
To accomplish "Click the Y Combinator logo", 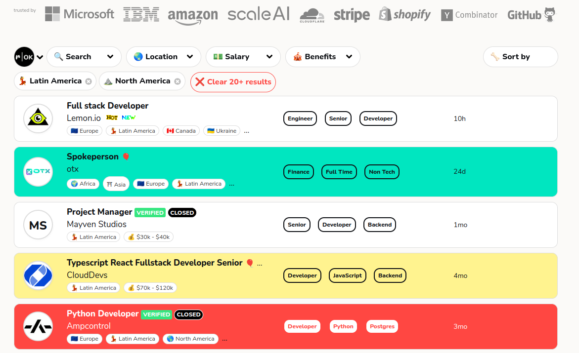I will 469,15.
